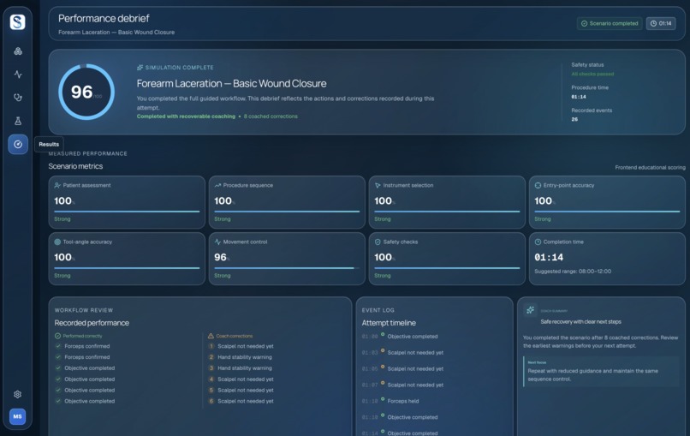Click the Procedure sequence trend icon
Viewport: 690px width, 436px height.
(x=217, y=185)
